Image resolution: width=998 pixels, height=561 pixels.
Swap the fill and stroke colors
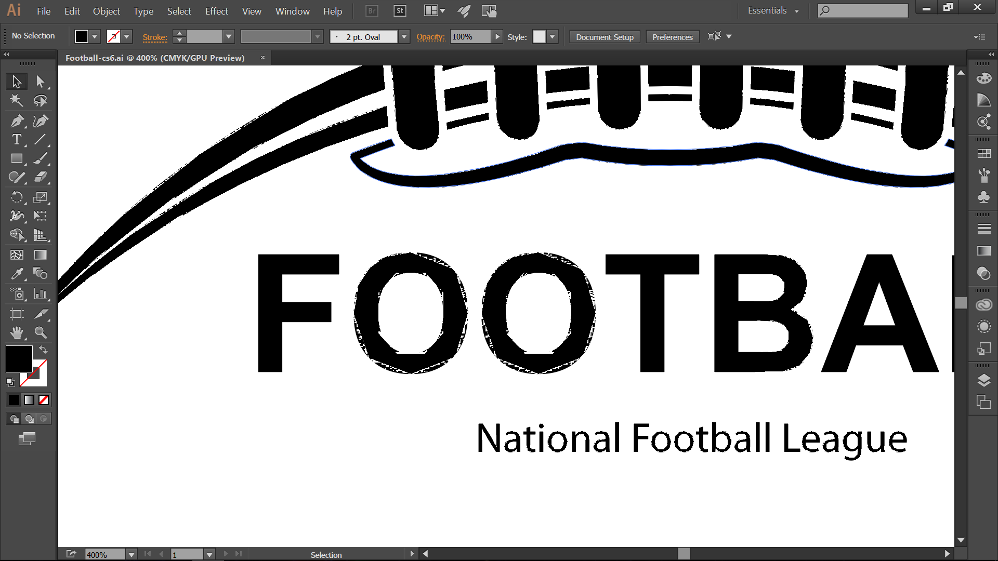(x=44, y=350)
